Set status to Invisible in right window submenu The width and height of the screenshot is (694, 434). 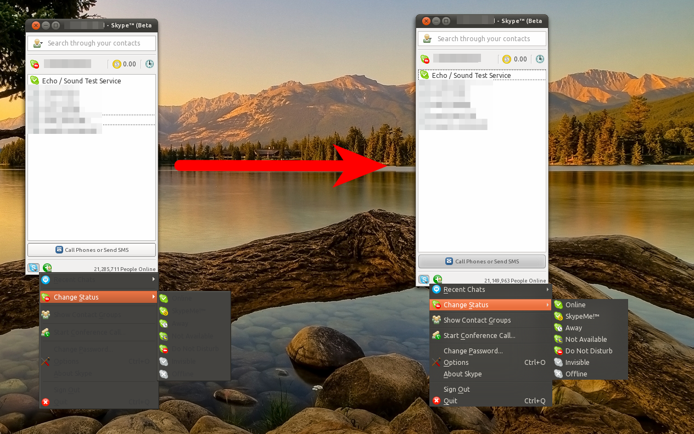pyautogui.click(x=590, y=362)
